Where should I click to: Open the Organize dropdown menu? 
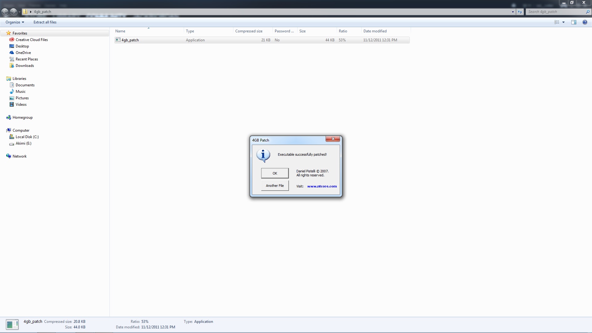[x=14, y=22]
